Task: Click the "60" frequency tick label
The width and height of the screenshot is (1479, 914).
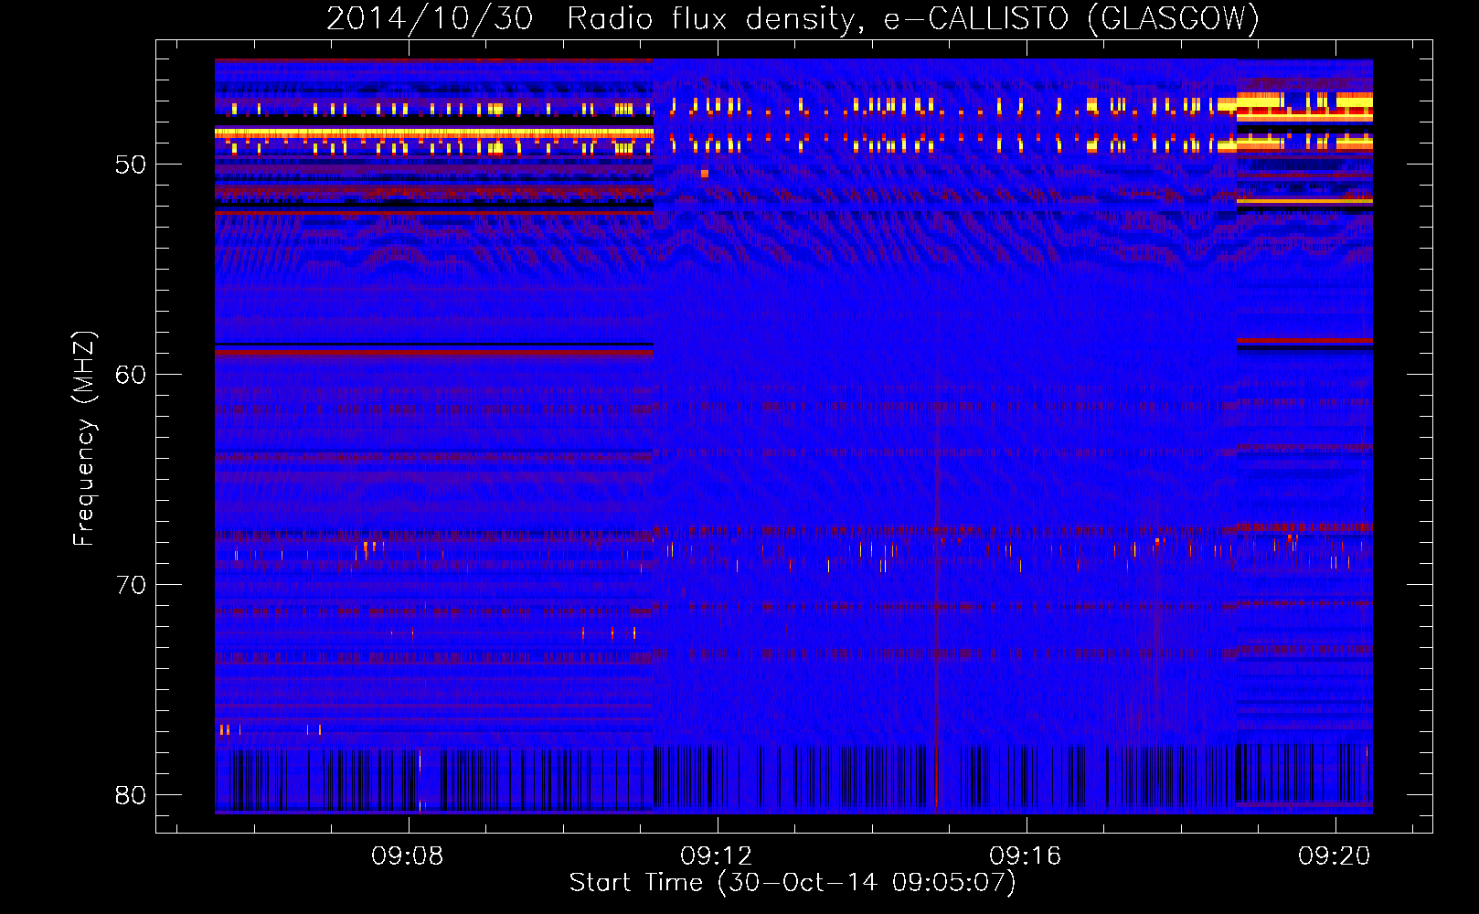Action: click(131, 375)
